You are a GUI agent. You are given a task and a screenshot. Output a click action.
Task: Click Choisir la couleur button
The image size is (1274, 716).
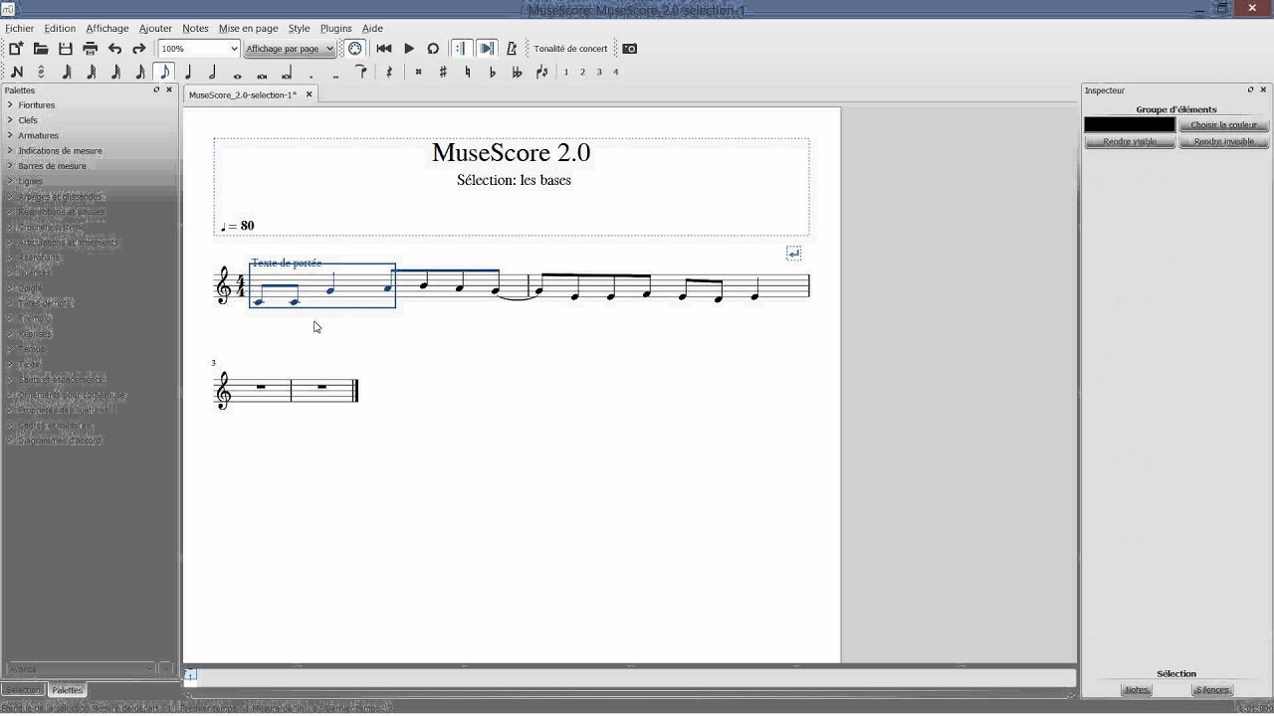point(1223,125)
